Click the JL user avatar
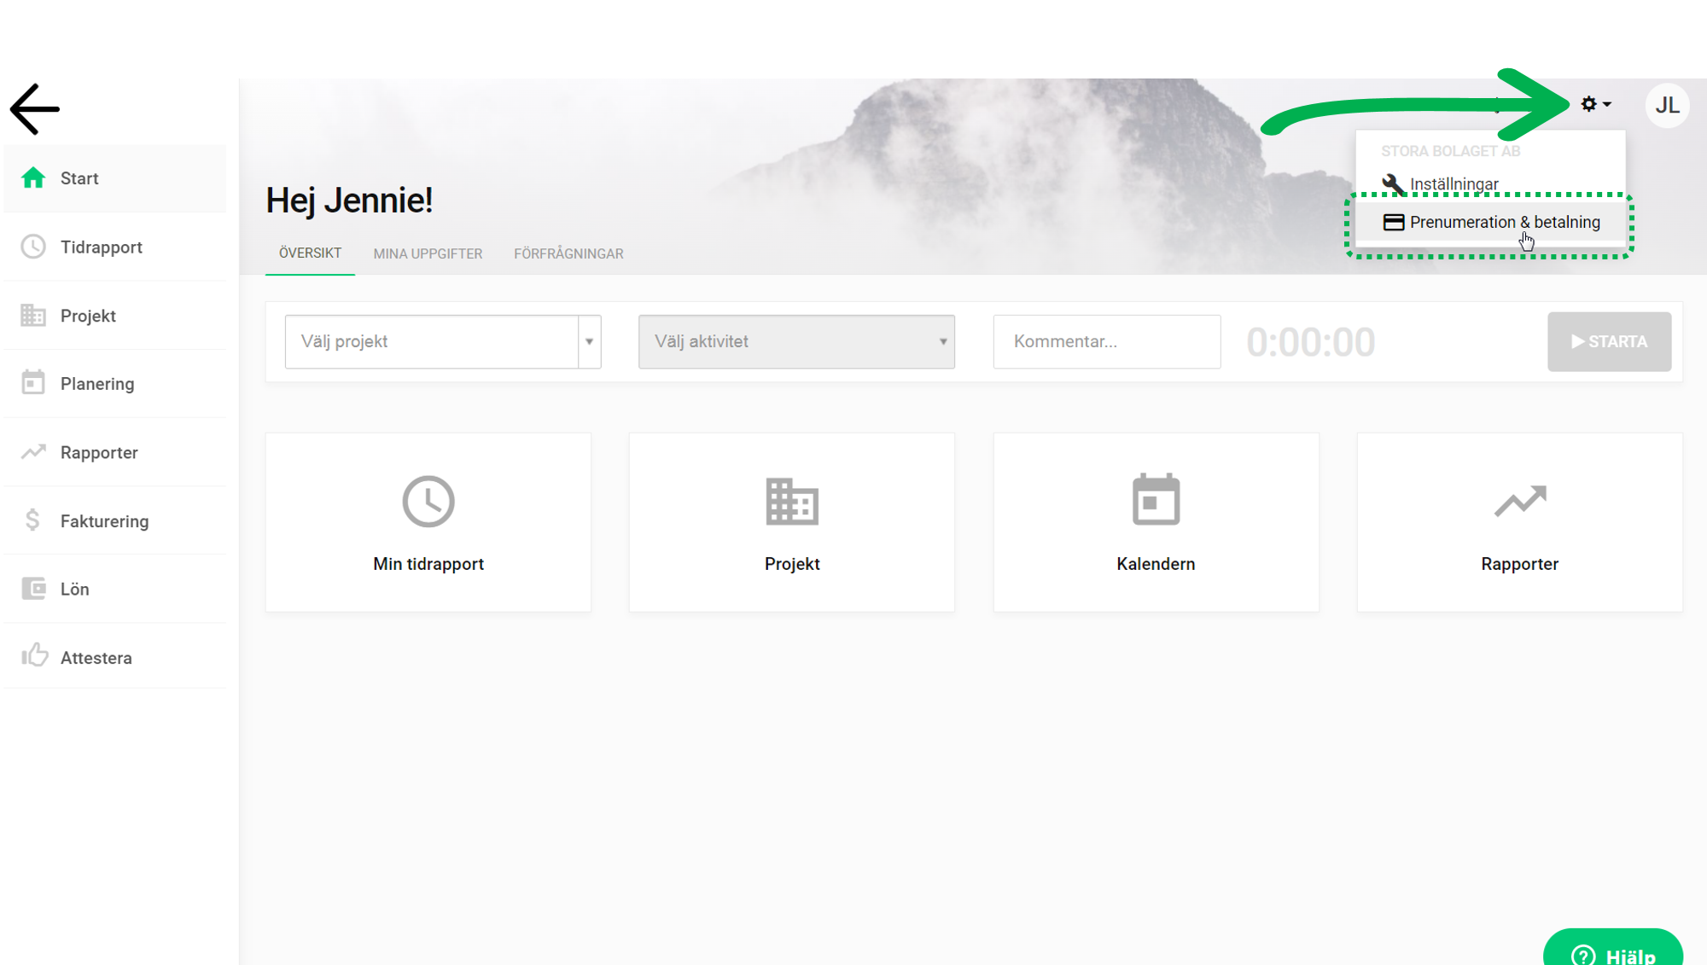This screenshot has width=1707, height=965. [x=1667, y=105]
